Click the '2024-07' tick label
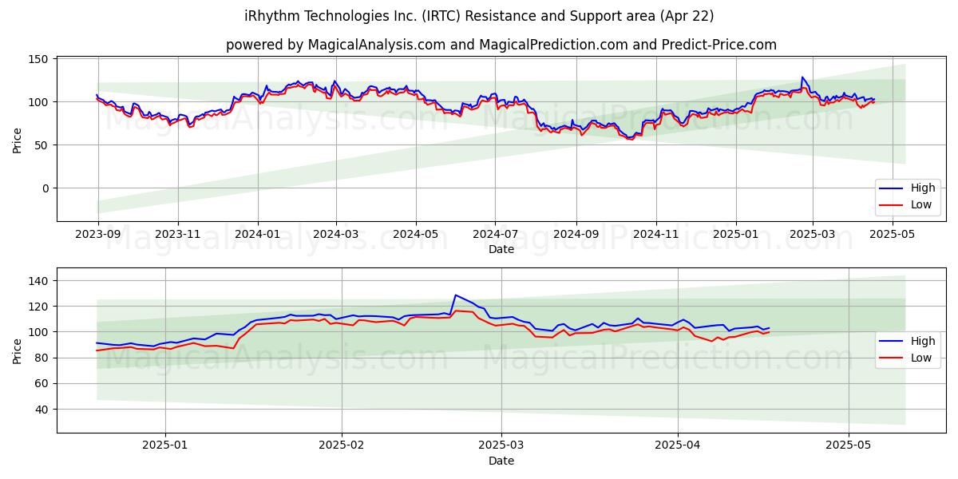 click(x=495, y=235)
